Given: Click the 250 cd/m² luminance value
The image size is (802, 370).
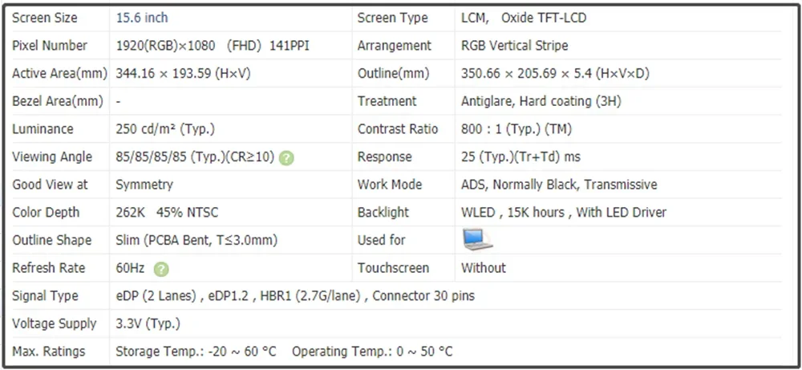Looking at the screenshot, I should click(165, 129).
